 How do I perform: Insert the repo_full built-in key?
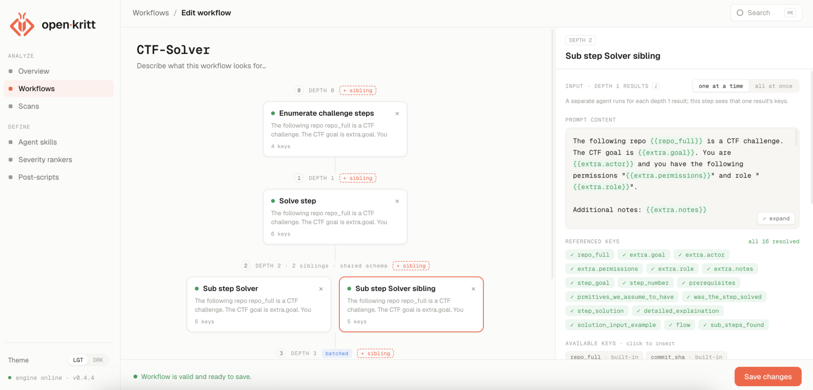coord(604,357)
